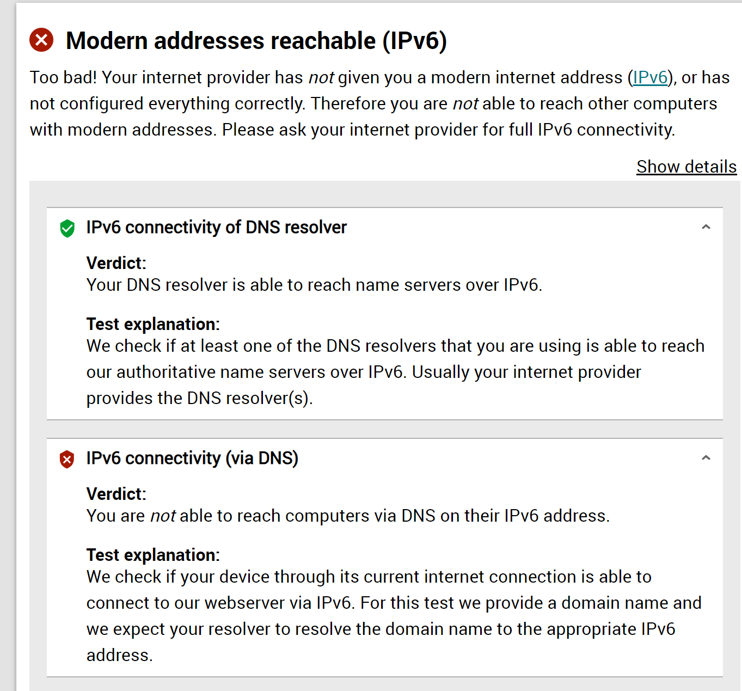
Task: Click the Test explanation label in via DNS section
Action: point(153,555)
